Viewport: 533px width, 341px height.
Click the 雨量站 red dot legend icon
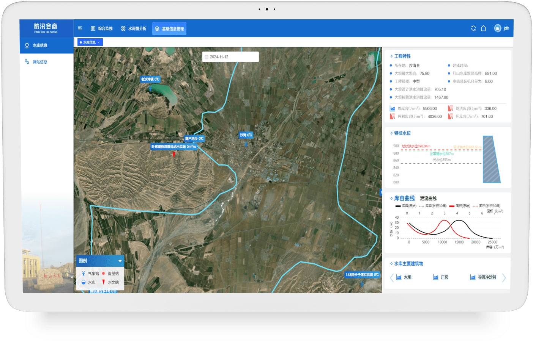pos(103,273)
